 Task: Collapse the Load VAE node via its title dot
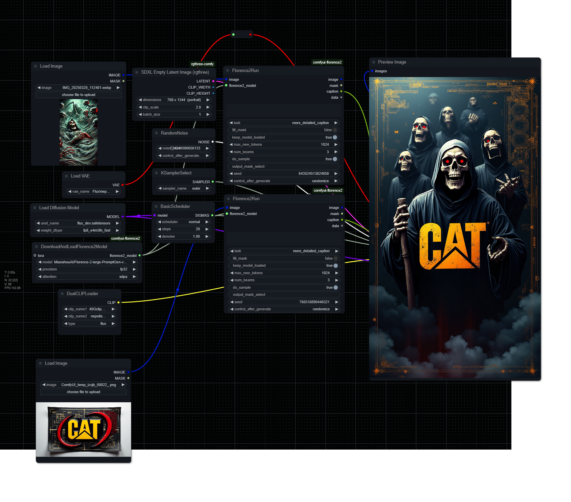click(66, 176)
